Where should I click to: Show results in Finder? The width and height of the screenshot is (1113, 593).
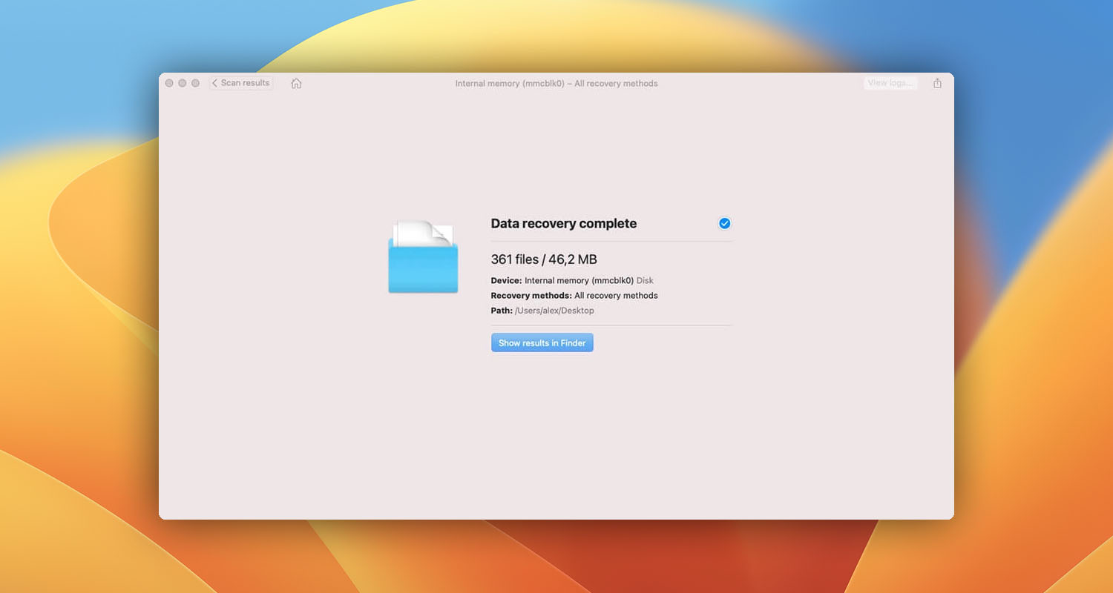(542, 343)
